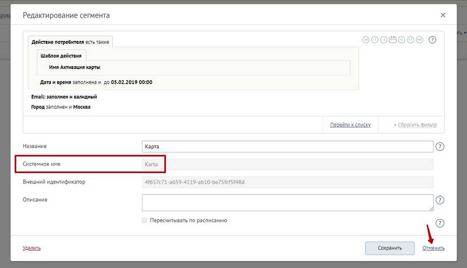
Task: Open the calendar date picker icon
Action: point(393,39)
